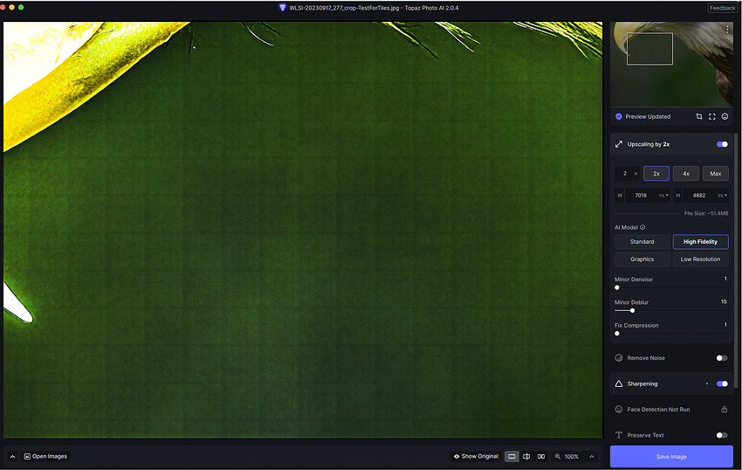Screen dimensions: 742x470
Task: Click the Topaz shield icon in title
Action: [x=282, y=8]
